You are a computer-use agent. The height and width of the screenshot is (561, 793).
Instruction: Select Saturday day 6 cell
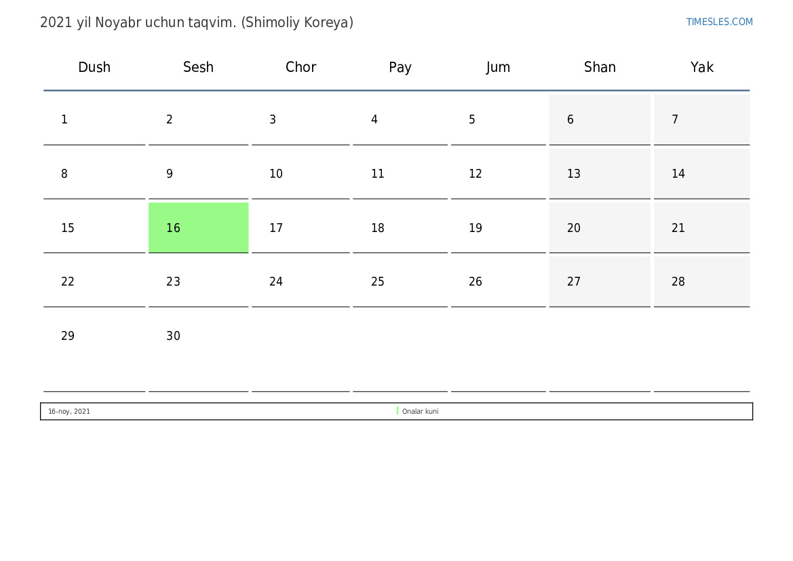coord(600,120)
